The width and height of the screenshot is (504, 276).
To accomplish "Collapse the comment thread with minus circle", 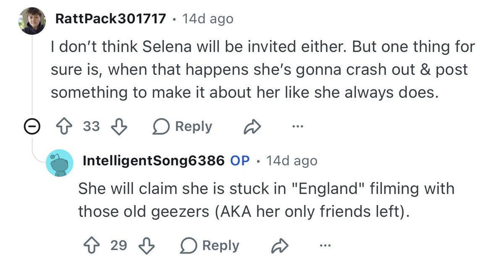I will (32, 127).
